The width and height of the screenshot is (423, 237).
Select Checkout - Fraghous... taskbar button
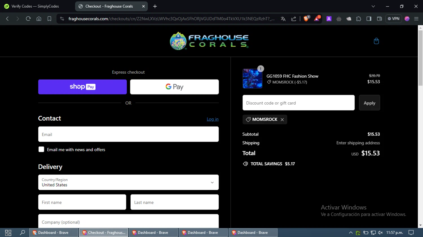click(x=104, y=233)
